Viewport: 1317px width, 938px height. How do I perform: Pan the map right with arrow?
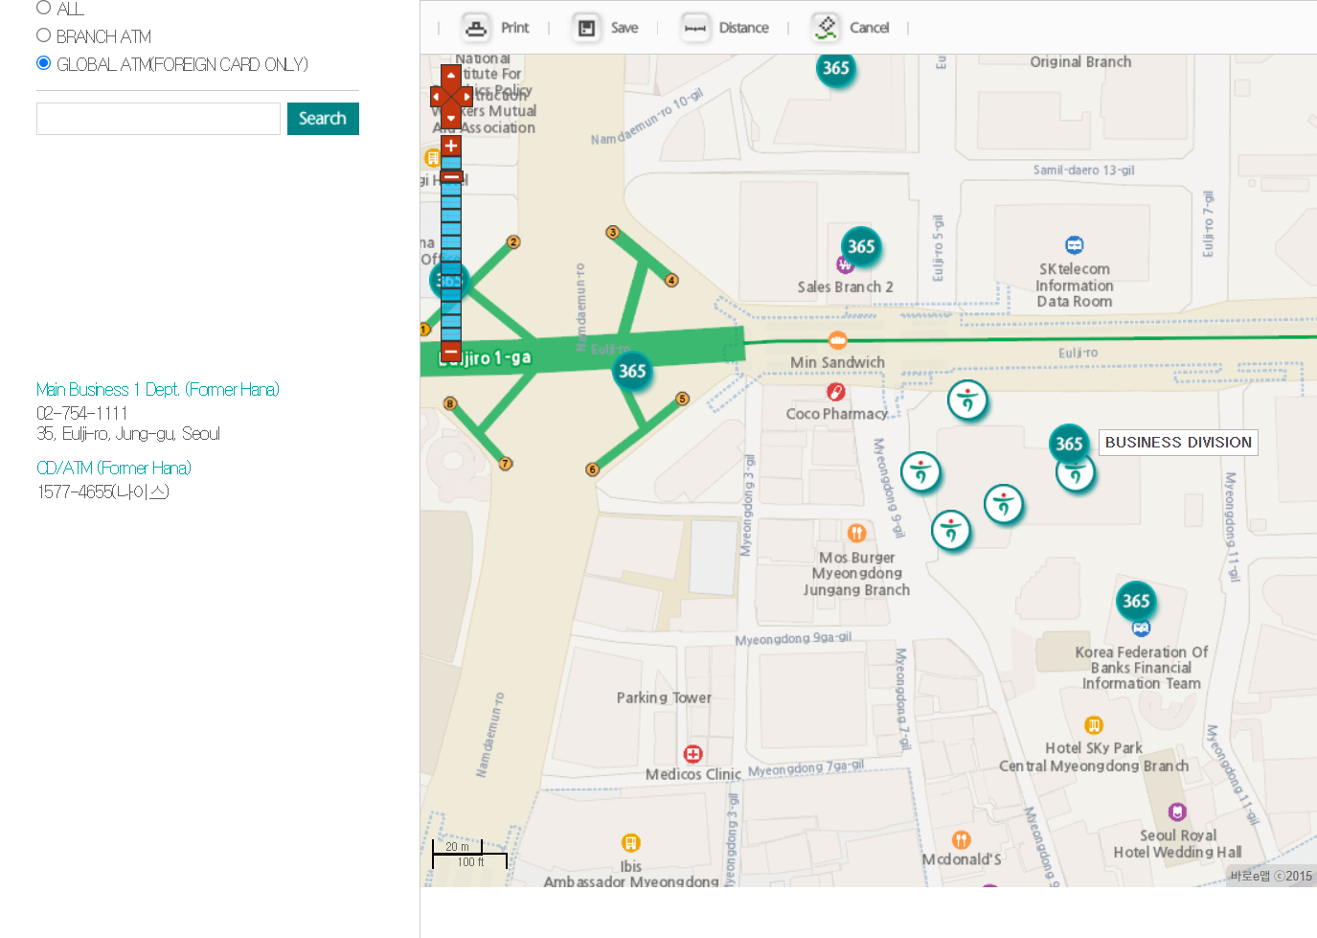coord(467,97)
